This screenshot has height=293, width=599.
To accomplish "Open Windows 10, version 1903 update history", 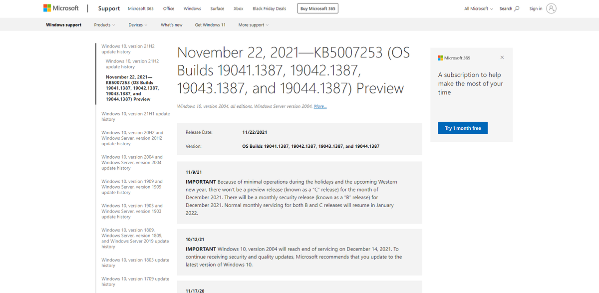I will click(x=132, y=211).
